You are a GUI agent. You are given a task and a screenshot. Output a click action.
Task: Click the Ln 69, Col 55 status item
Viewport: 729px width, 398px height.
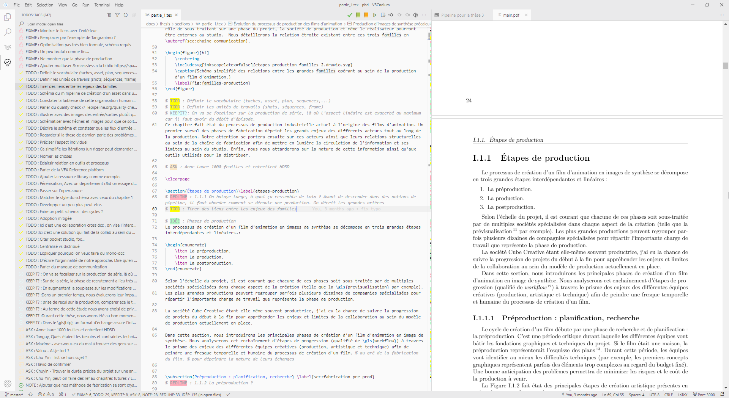(x=613, y=395)
